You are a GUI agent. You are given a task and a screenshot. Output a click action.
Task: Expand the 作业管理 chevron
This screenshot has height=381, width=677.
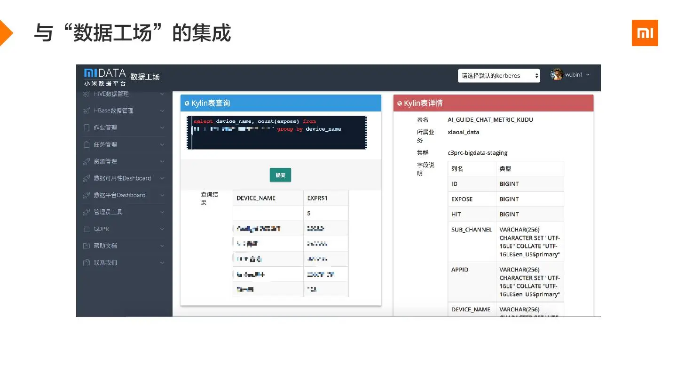162,128
